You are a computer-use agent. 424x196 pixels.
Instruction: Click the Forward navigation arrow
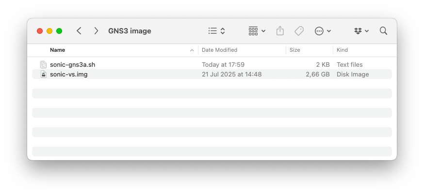click(x=96, y=31)
